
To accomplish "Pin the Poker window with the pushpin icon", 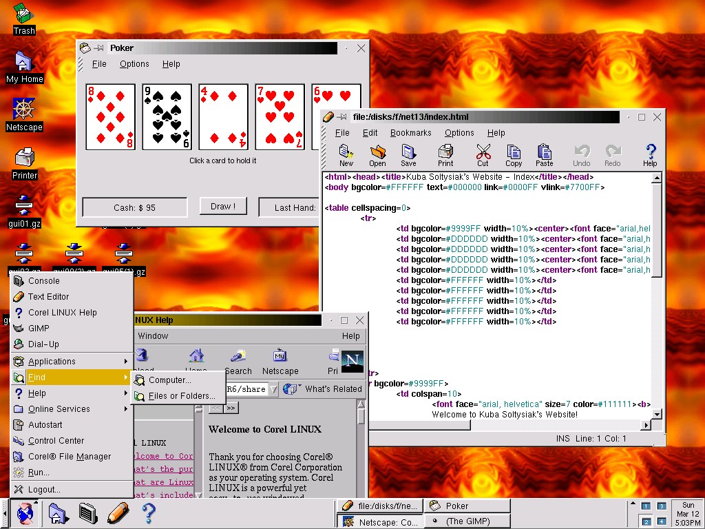I will (99, 48).
